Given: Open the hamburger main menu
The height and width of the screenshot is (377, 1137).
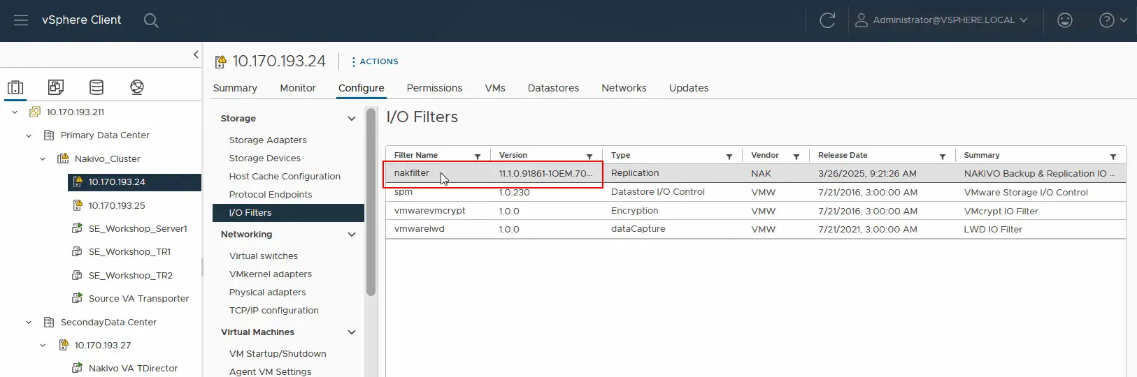Looking at the screenshot, I should pyautogui.click(x=21, y=20).
